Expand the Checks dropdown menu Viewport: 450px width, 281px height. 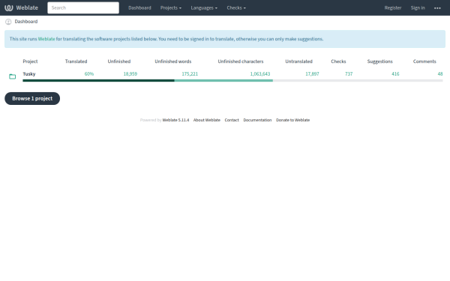[236, 7]
